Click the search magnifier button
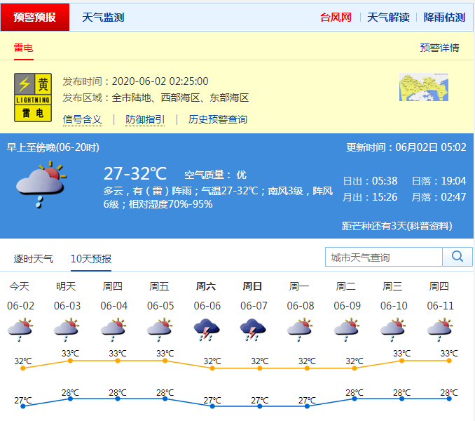Image resolution: width=475 pixels, height=421 pixels. point(457,257)
